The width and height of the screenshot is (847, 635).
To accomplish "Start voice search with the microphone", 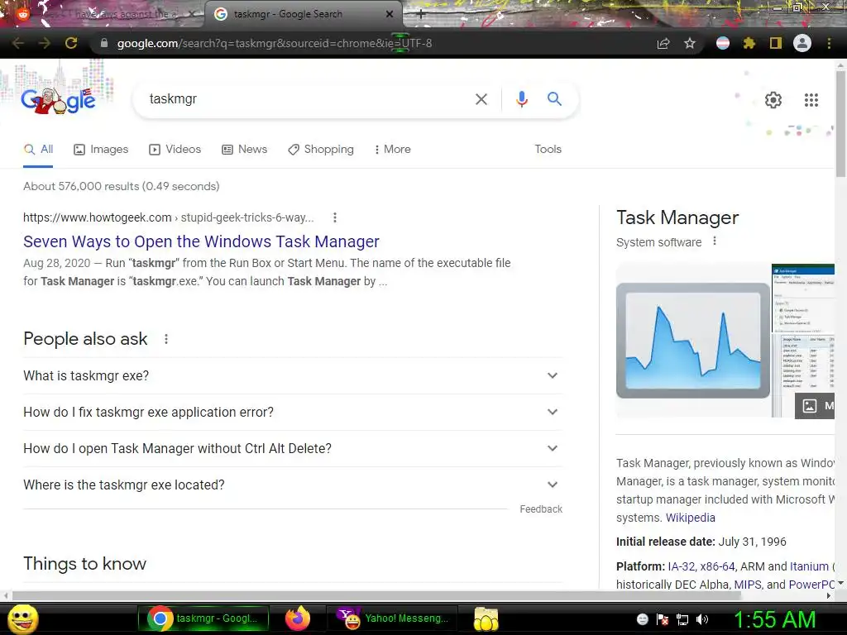I will pos(521,99).
